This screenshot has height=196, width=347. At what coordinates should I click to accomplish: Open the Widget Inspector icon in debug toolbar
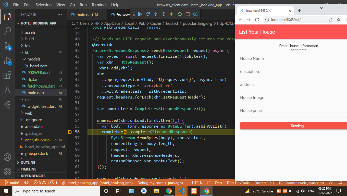coord(195,14)
